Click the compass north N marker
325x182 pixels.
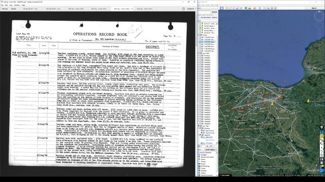[319, 11]
